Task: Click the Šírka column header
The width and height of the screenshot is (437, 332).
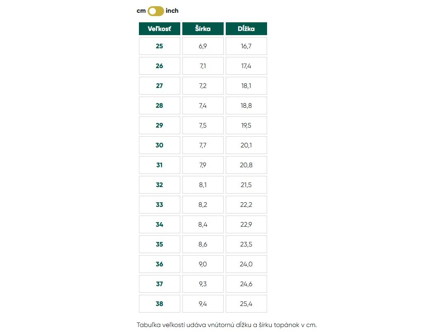Action: 203,29
